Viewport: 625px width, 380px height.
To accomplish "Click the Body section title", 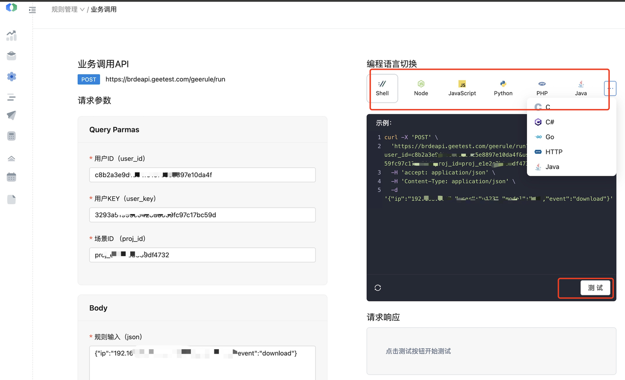I will pyautogui.click(x=98, y=308).
